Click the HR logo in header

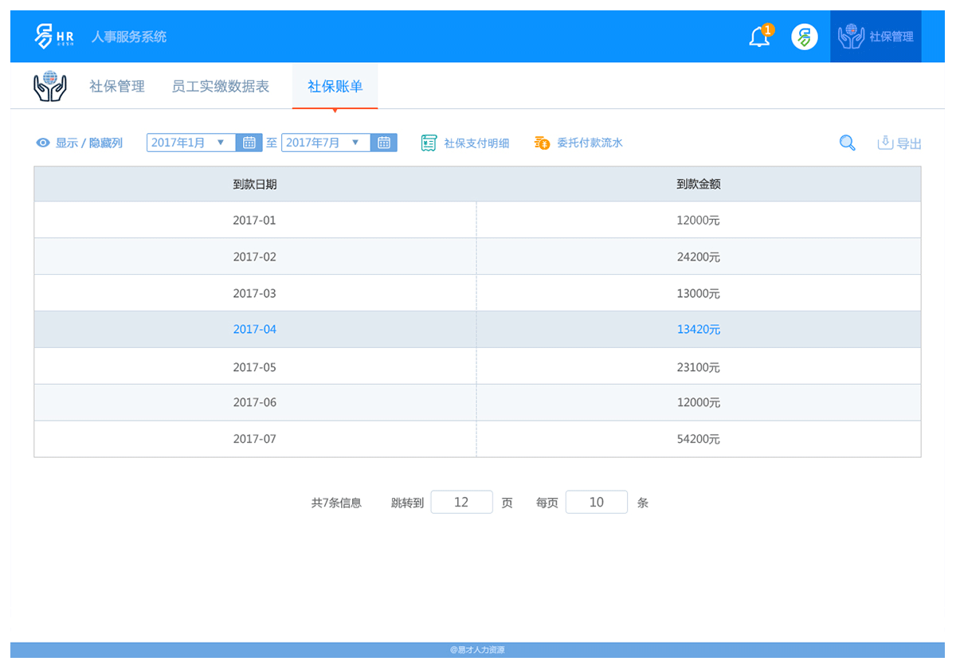point(54,37)
